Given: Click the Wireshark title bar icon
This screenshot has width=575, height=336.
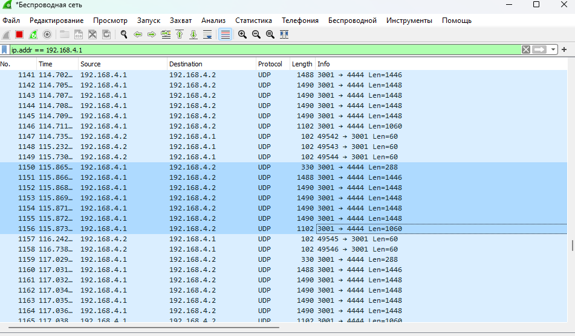Looking at the screenshot, I should point(7,4).
